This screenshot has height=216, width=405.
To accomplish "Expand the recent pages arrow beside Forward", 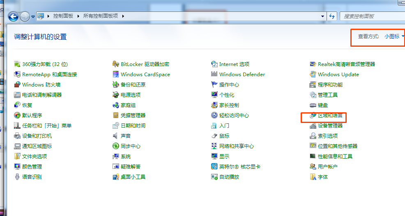I will [x=33, y=17].
